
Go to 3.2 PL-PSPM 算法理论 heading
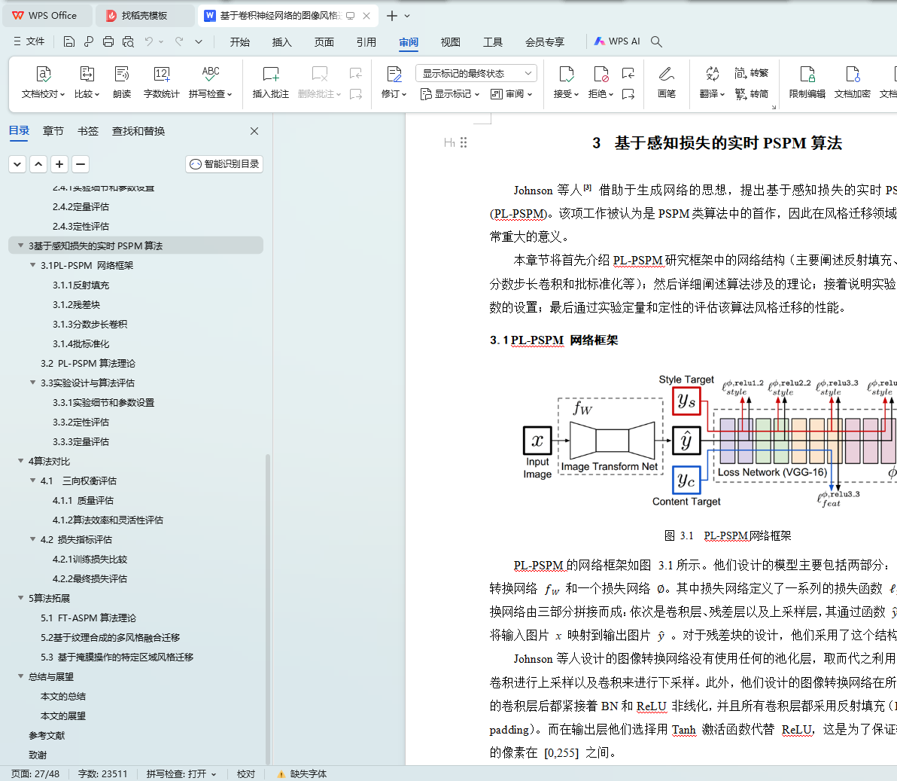point(88,363)
